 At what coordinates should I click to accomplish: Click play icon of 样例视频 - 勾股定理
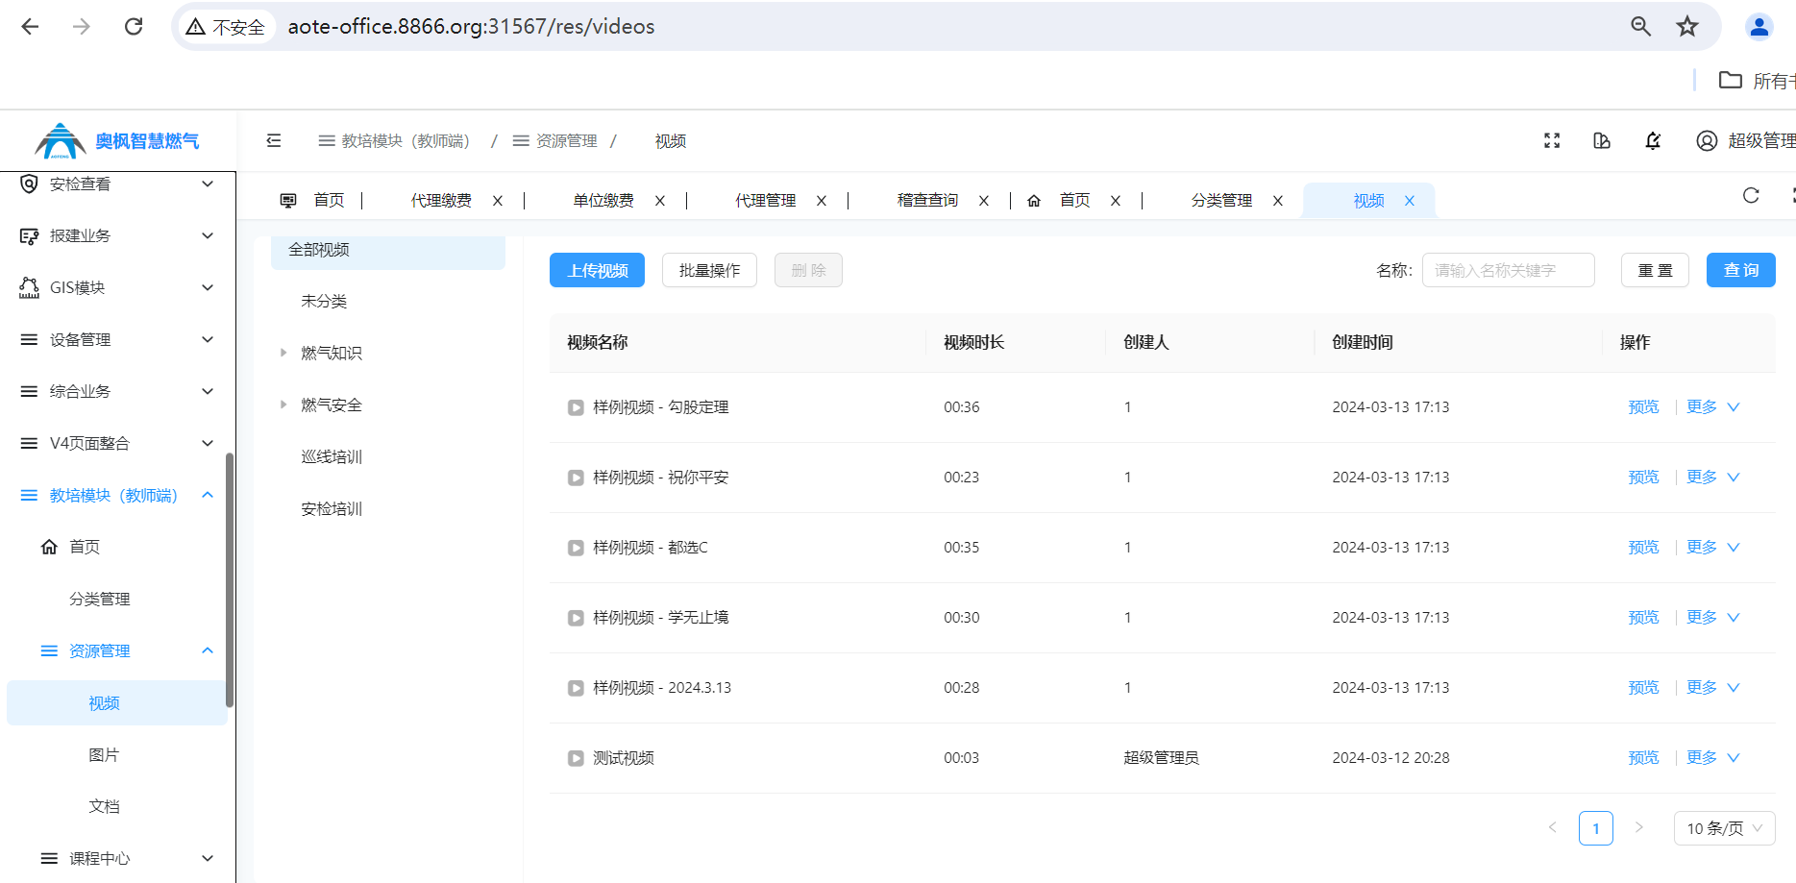click(x=576, y=407)
